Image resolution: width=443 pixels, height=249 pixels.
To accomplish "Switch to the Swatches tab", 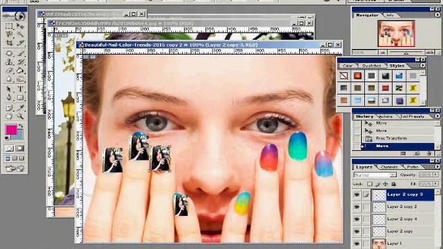I will tap(372, 66).
